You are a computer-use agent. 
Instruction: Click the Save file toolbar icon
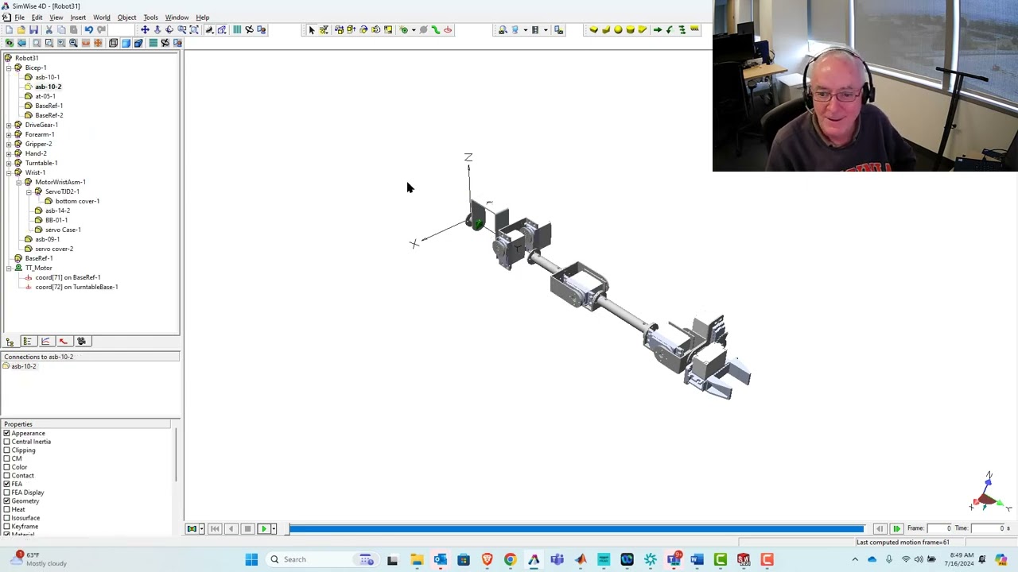(33, 29)
